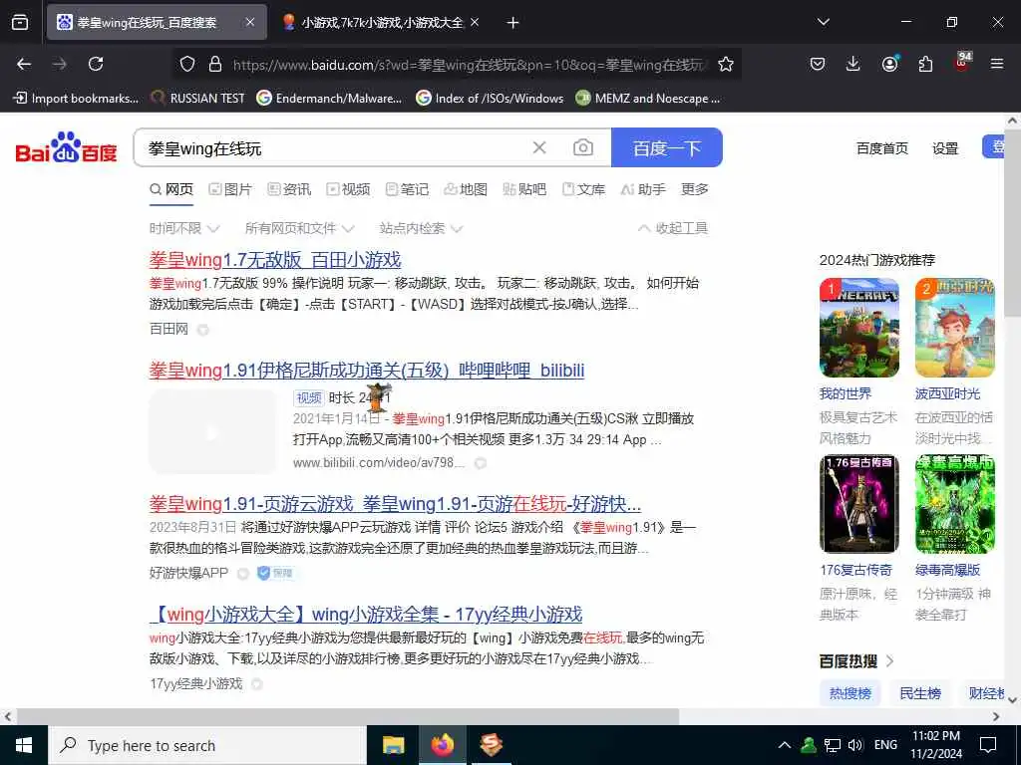Open the list all tabs dropdown arrow
The width and height of the screenshot is (1021, 765).
(x=823, y=22)
